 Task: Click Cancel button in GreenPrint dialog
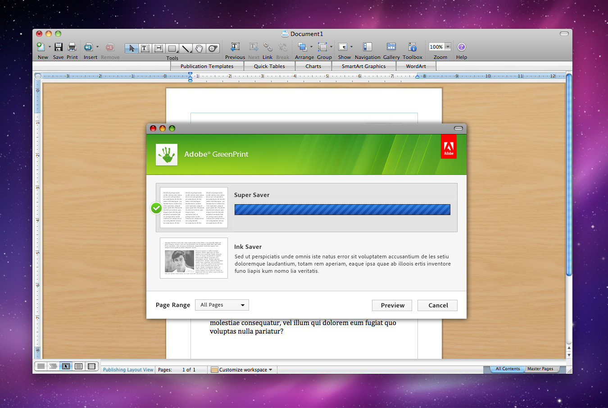coord(438,305)
